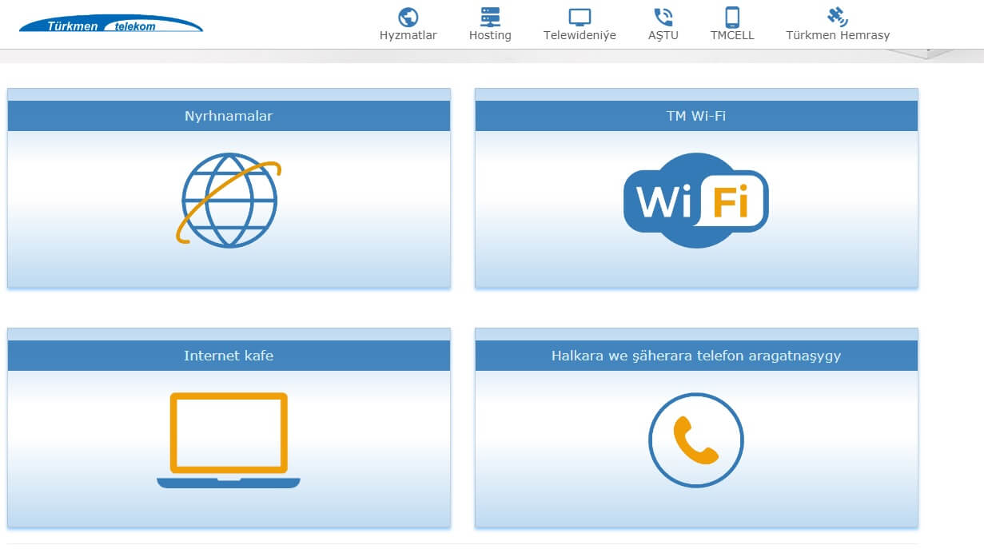Open the Hosting menu label
The width and height of the screenshot is (984, 549).
490,35
